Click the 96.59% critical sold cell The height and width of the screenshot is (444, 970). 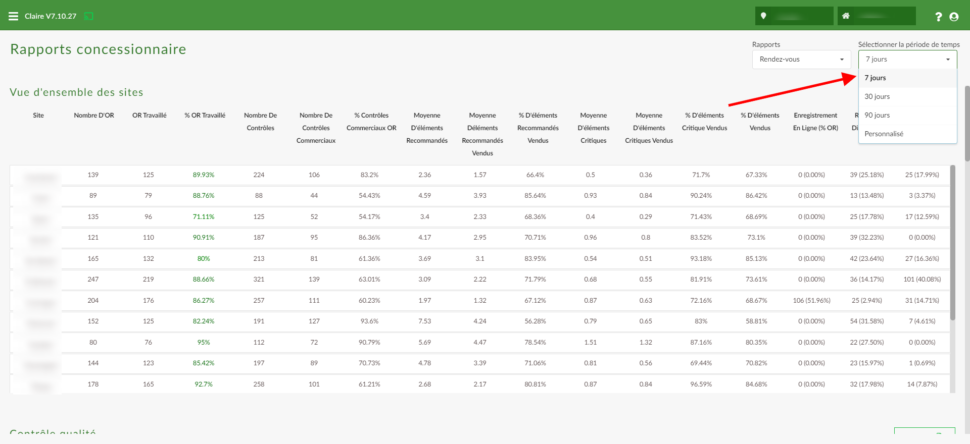(x=701, y=384)
